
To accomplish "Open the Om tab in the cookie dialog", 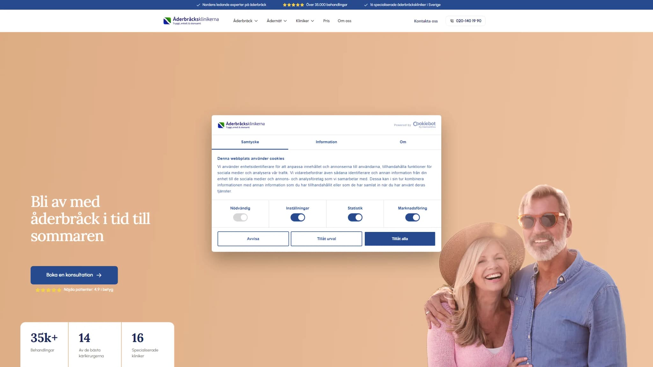I will point(403,142).
